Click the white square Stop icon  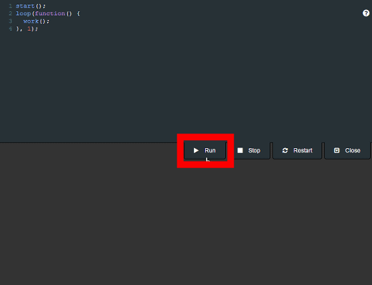(240, 150)
